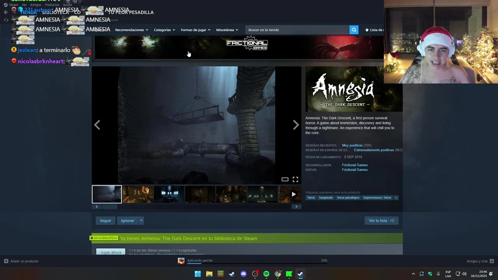
Task: Advance to next screenshot with right arrow
Action: (x=296, y=125)
